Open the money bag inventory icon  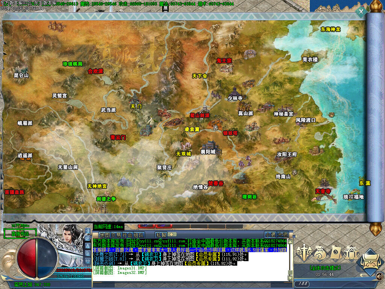point(320,252)
